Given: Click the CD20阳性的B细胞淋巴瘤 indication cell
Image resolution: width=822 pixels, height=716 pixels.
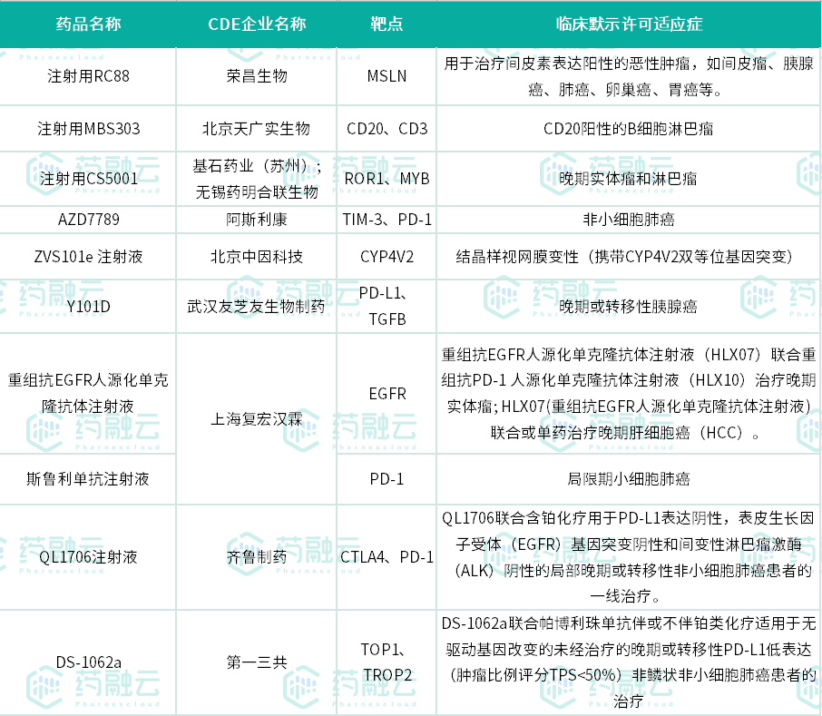Looking at the screenshot, I should tap(629, 129).
